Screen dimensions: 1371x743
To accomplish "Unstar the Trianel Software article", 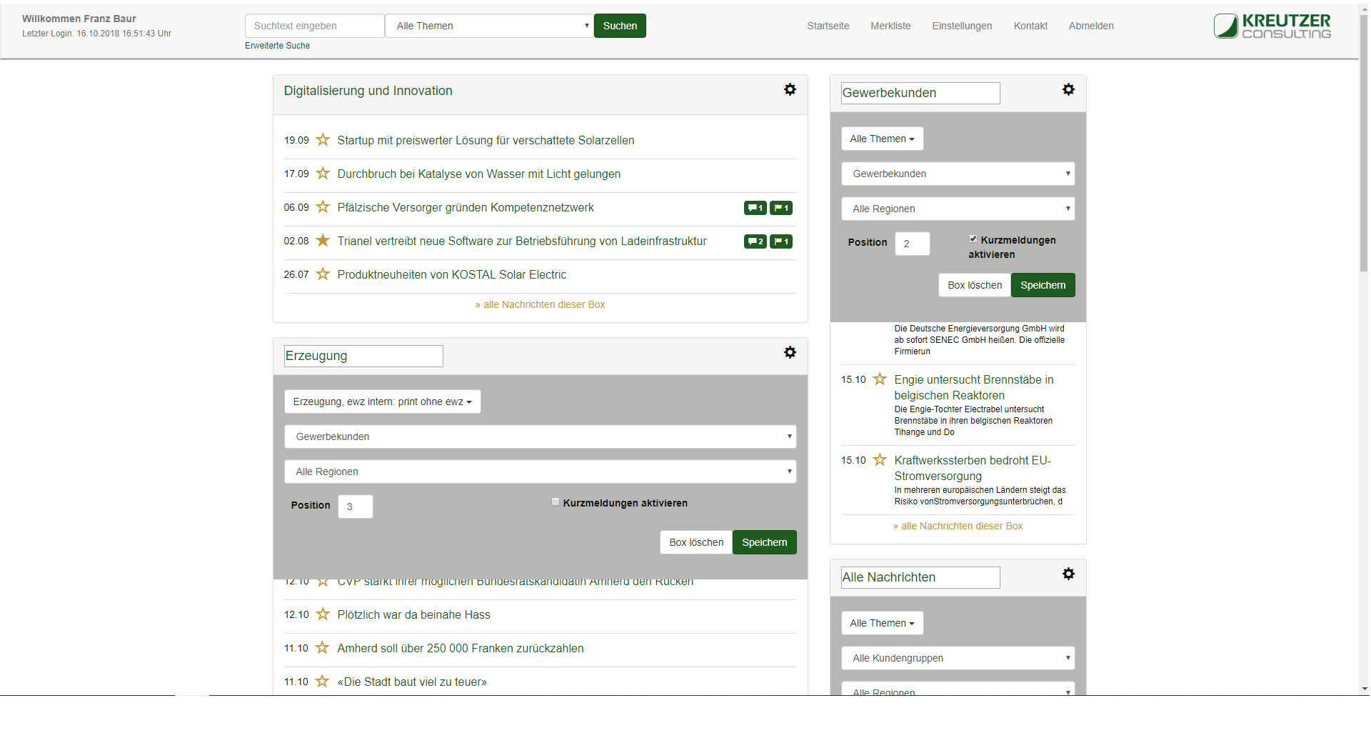I will 323,241.
